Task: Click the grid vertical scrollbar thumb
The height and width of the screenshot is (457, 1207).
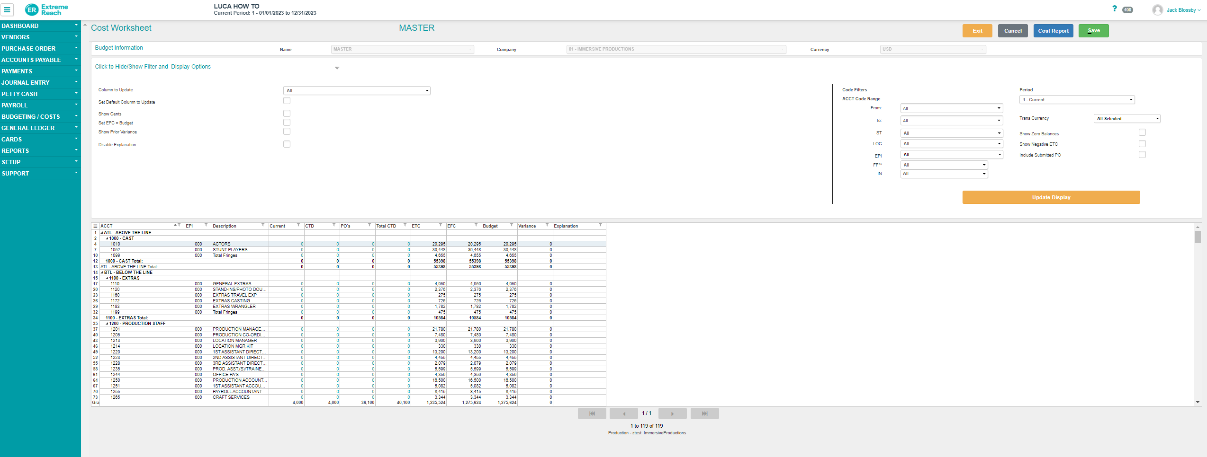Action: coord(1197,237)
